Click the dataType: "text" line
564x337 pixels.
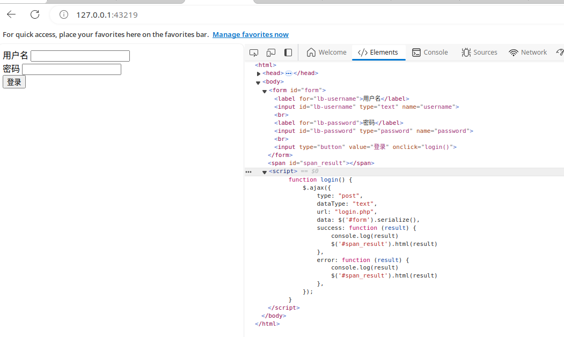tap(347, 204)
